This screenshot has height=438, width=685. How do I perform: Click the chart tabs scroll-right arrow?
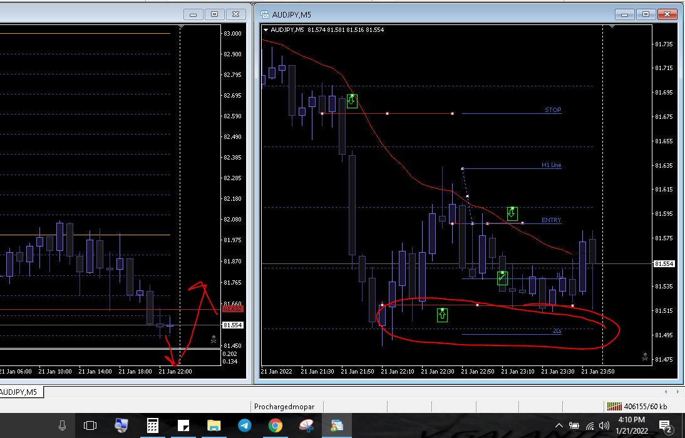tap(677, 392)
